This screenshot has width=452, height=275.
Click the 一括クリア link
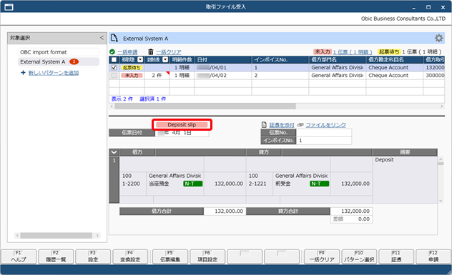coord(169,52)
